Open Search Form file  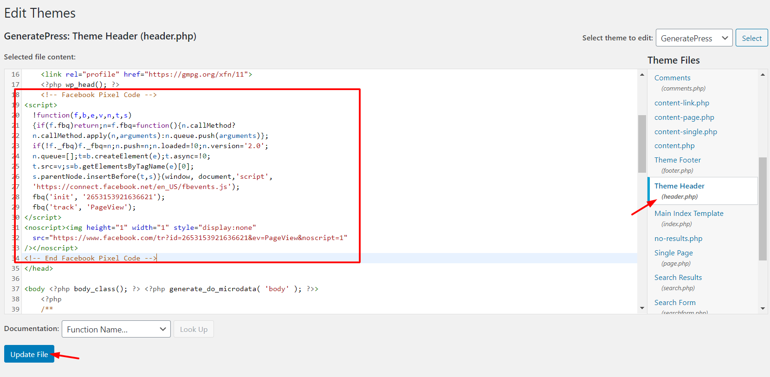[675, 303]
